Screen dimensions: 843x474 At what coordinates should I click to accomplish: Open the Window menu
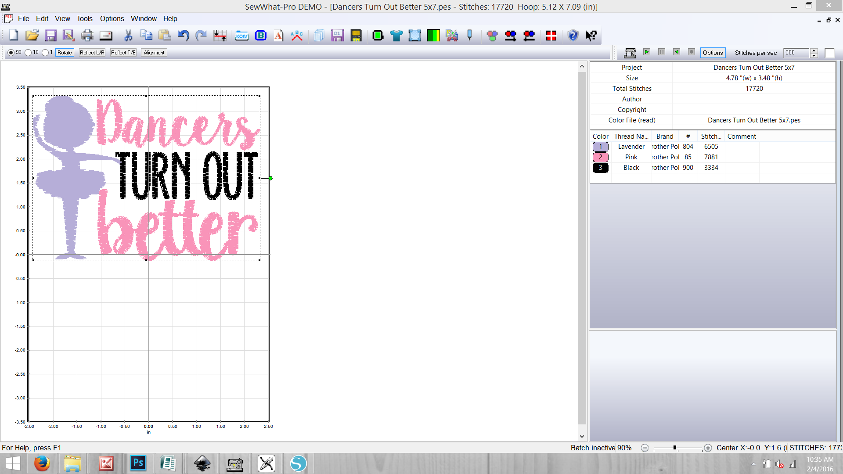pyautogui.click(x=144, y=18)
